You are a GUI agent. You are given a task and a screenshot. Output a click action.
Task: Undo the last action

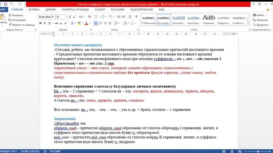12,4
